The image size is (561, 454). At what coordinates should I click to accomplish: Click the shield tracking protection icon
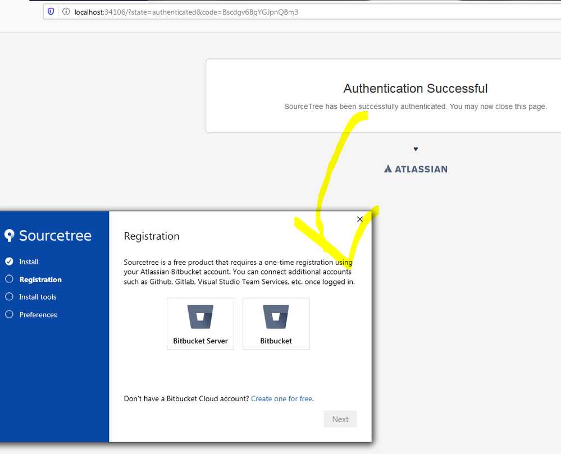[51, 12]
